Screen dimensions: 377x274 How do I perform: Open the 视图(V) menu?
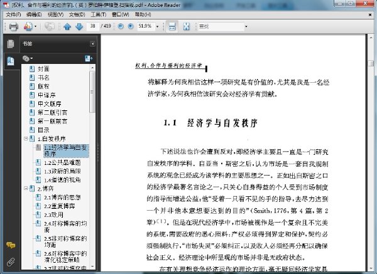point(55,14)
